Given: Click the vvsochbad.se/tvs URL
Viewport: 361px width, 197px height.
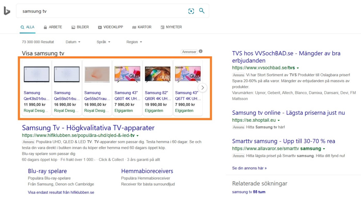Looking at the screenshot, I should (x=263, y=68).
